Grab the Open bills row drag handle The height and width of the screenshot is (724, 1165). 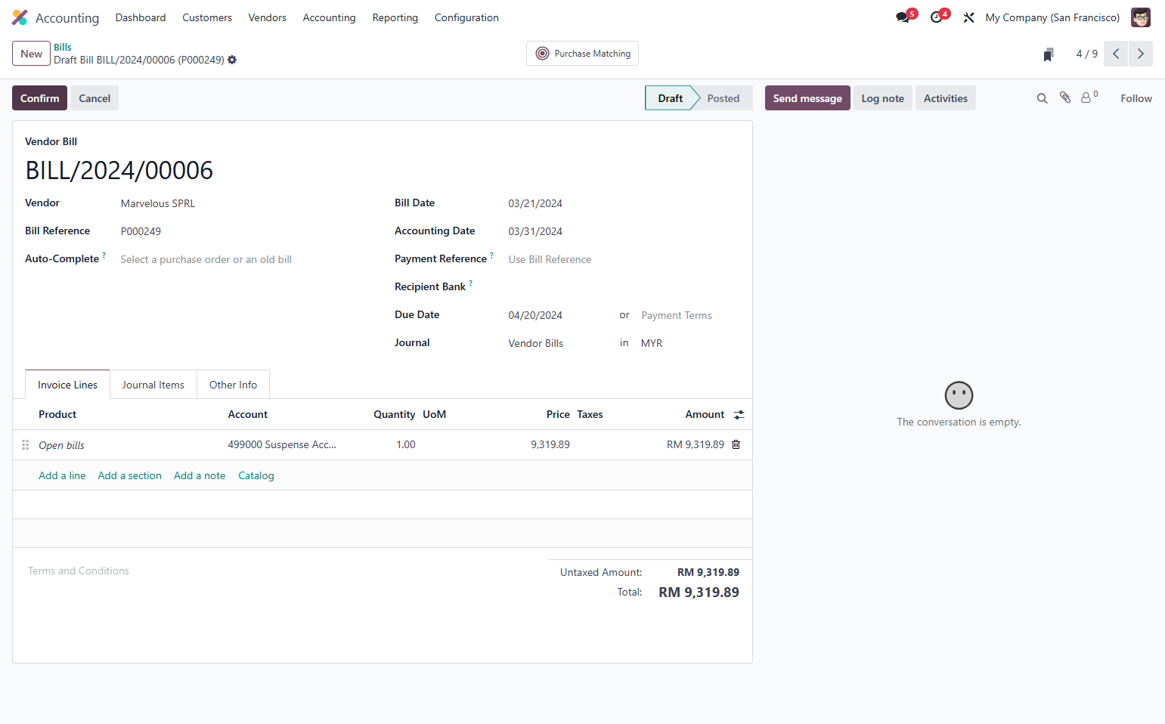pyautogui.click(x=25, y=445)
